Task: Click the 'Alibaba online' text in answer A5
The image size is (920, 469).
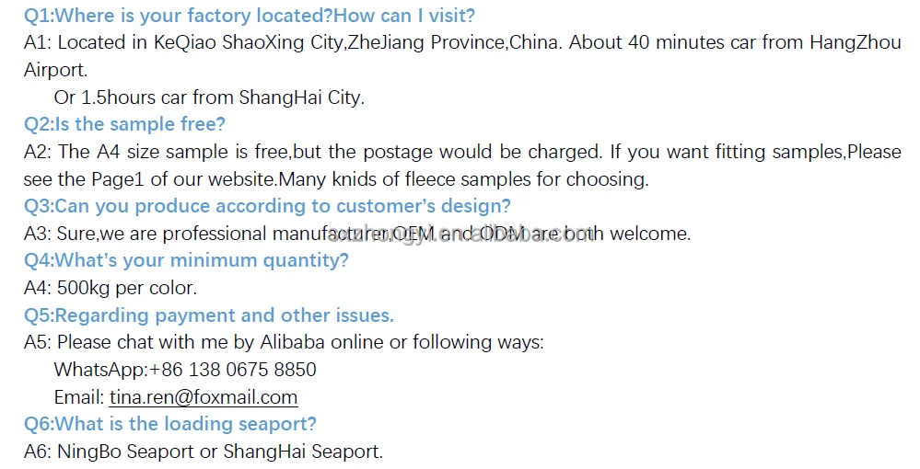Action: click(x=320, y=343)
